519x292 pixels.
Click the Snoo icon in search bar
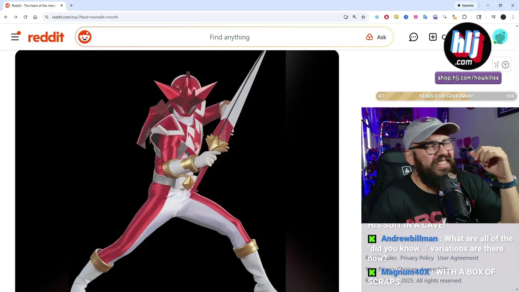(x=85, y=37)
